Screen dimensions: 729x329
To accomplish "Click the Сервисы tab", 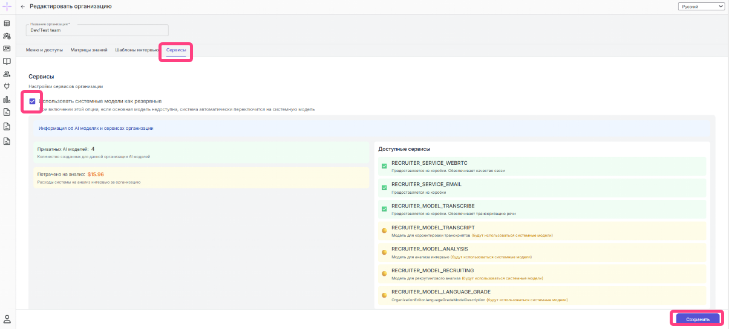I will [x=176, y=50].
